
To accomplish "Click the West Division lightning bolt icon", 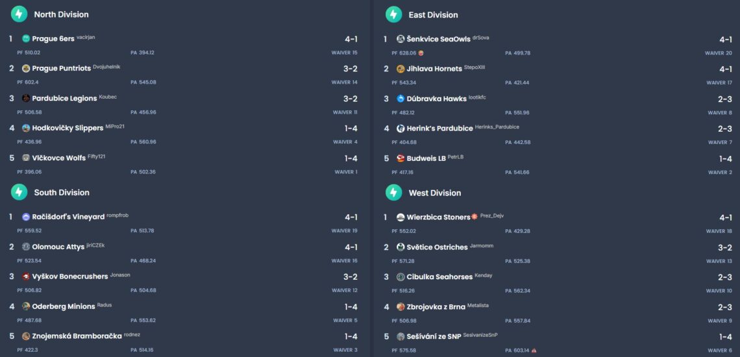I will 394,193.
